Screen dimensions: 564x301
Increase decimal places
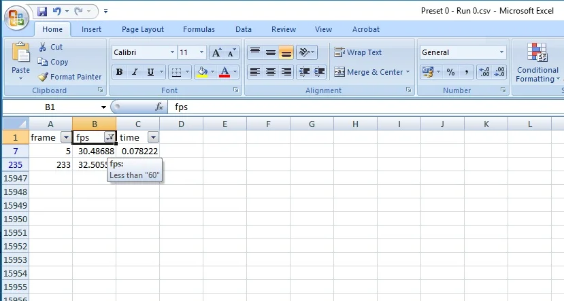tap(484, 72)
